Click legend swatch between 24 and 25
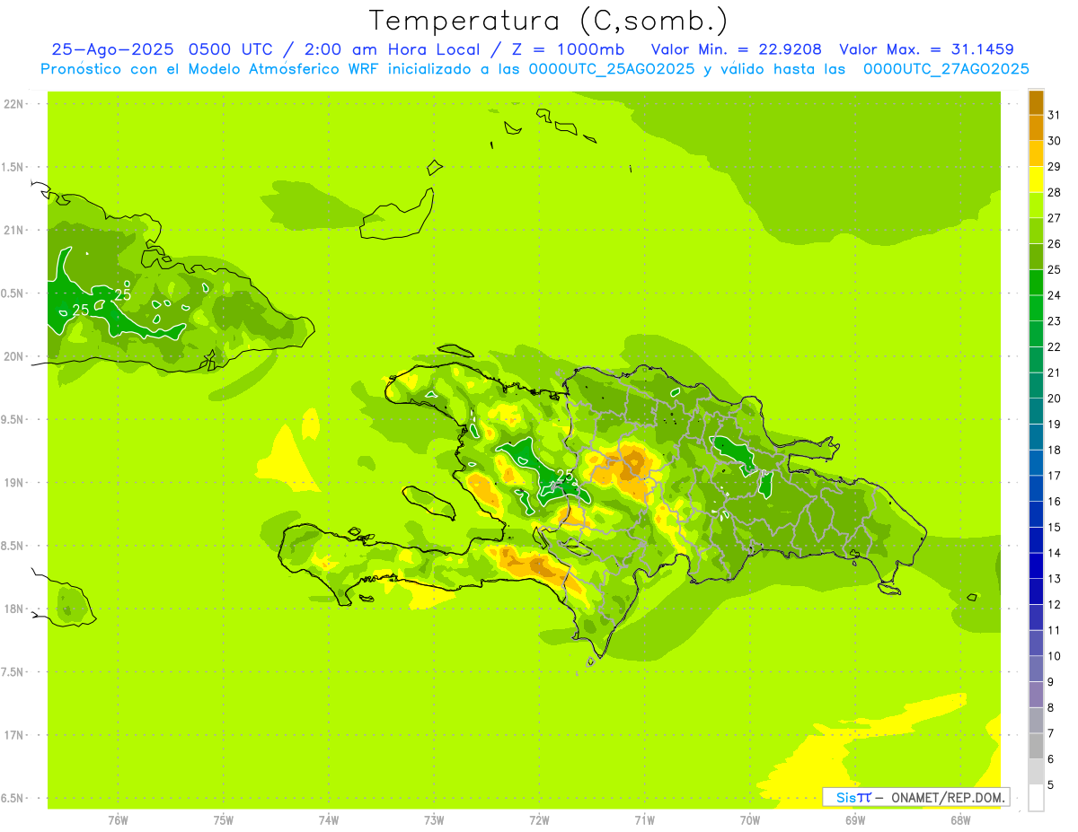The image size is (1078, 832). (1036, 283)
